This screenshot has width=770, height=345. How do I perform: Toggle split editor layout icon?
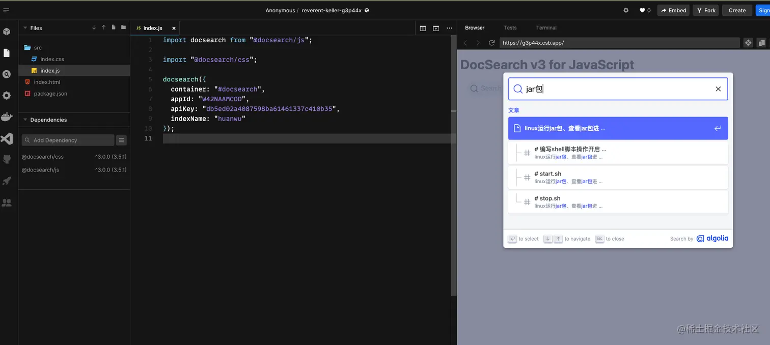(x=423, y=28)
